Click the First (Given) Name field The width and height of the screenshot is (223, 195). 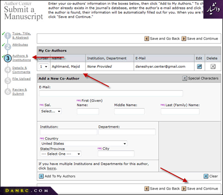coord(88,111)
